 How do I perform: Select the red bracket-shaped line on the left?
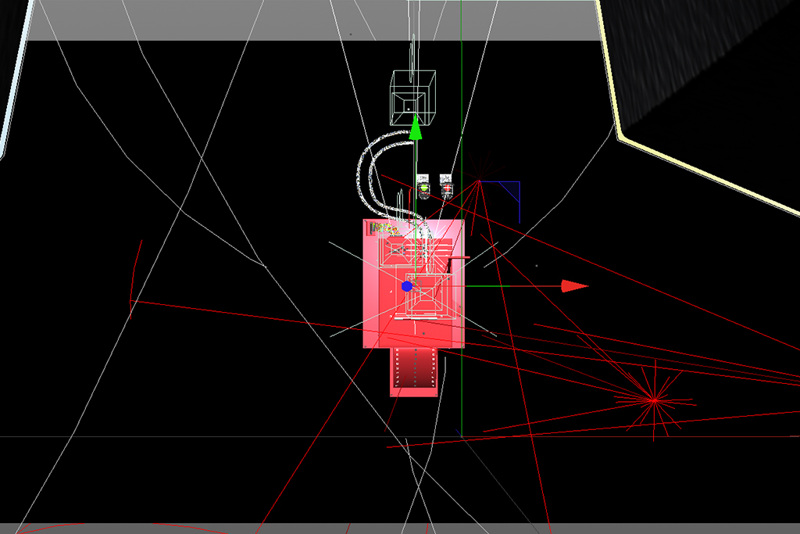tap(134, 274)
